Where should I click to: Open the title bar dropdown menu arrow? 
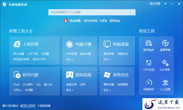[x=165, y=4]
